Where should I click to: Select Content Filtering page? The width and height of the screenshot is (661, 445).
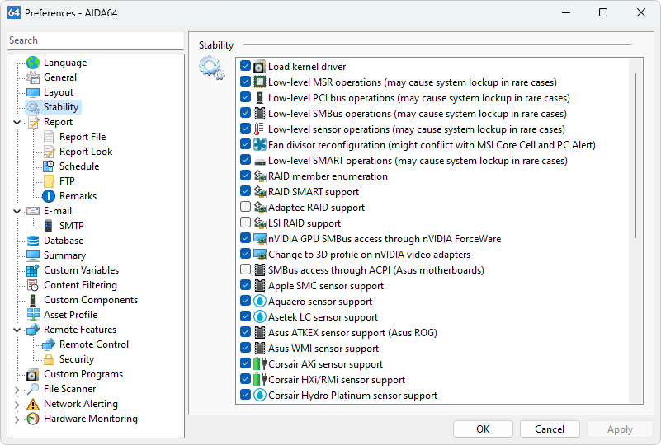click(81, 285)
